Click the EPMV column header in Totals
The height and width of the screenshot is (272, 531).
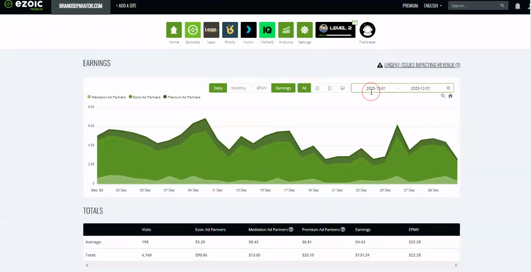coord(413,230)
